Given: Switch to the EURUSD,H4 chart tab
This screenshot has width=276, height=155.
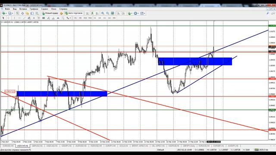Looking at the screenshot, I should 8,146.
